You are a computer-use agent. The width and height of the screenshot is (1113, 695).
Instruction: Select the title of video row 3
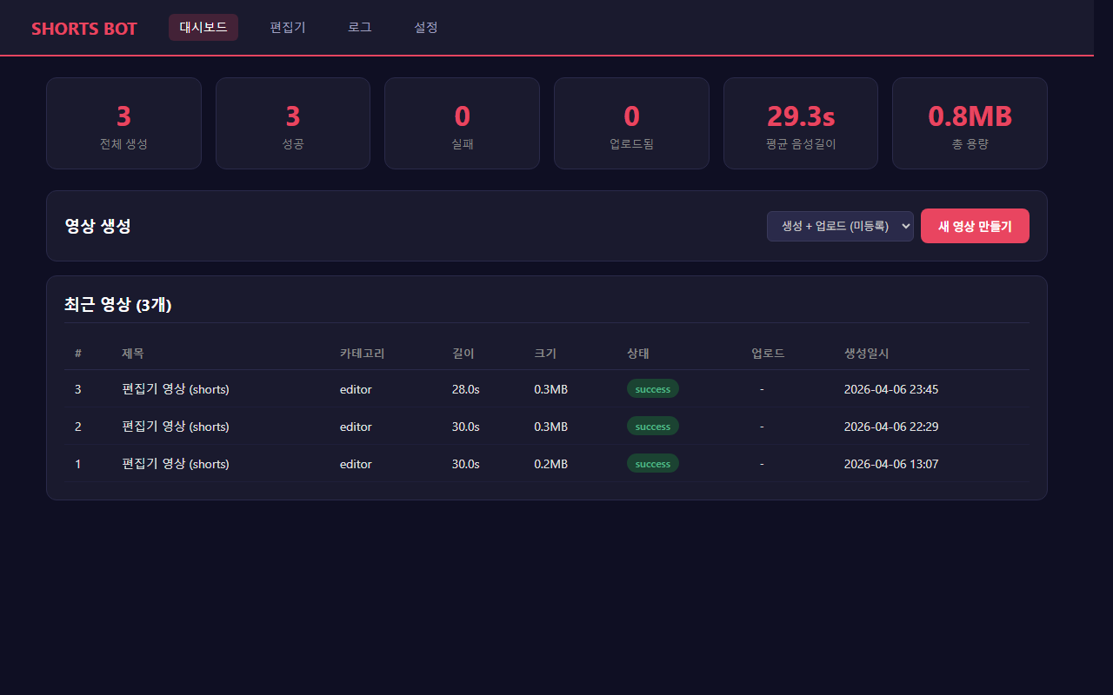tap(176, 389)
